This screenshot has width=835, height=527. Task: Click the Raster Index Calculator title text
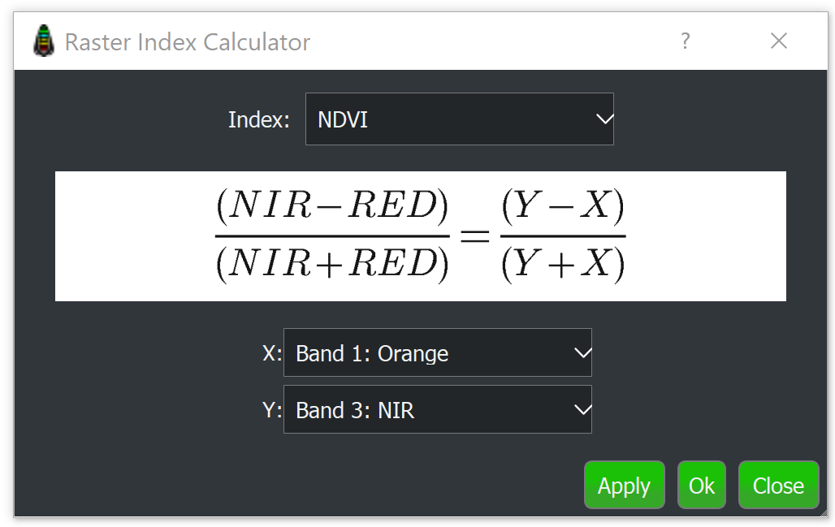[x=187, y=42]
